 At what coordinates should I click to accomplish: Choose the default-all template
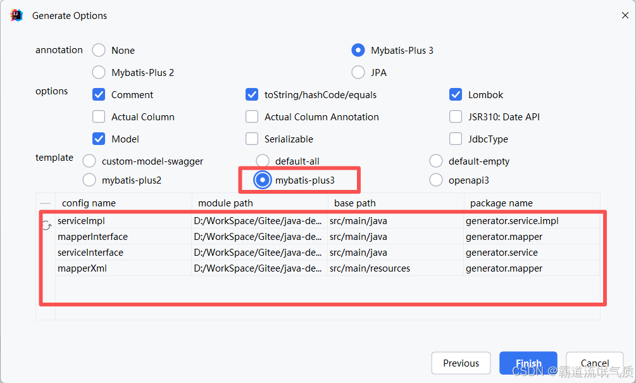tap(263, 161)
